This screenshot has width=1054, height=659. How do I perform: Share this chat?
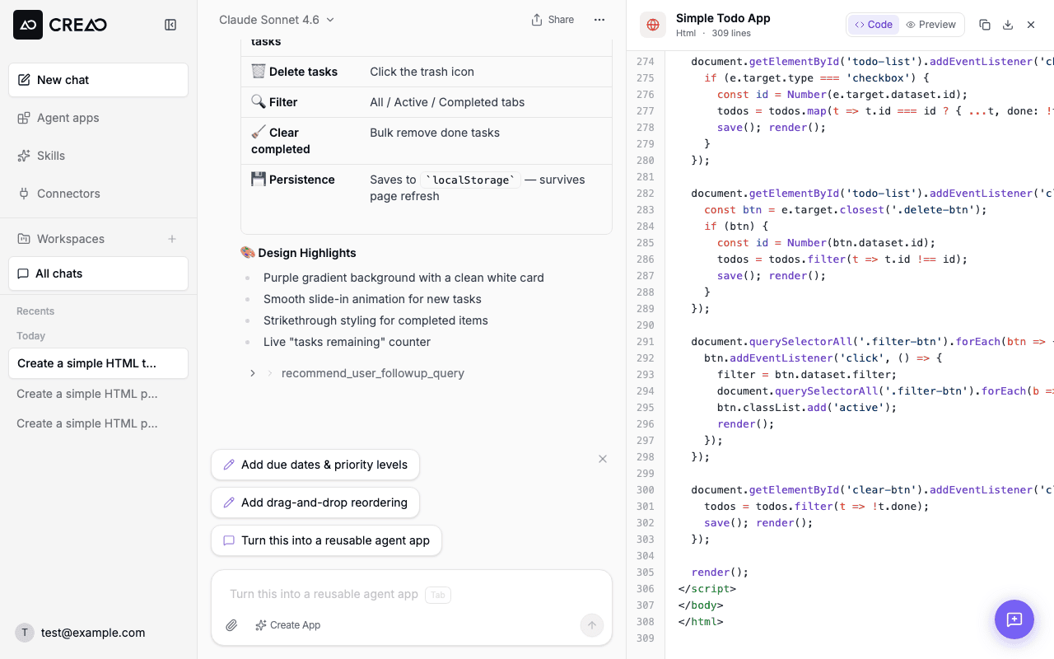click(x=553, y=20)
